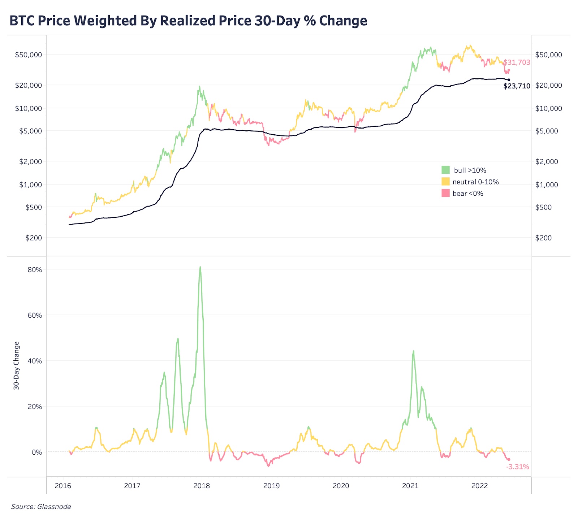Click the pink bear <0% legend swatch
The image size is (578, 520).
[445, 193]
